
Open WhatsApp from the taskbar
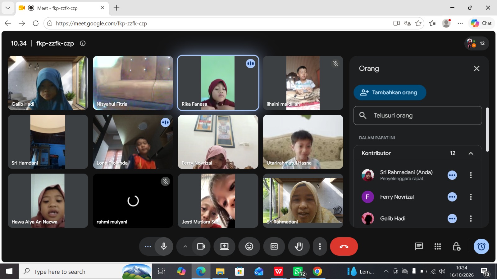[299, 272]
